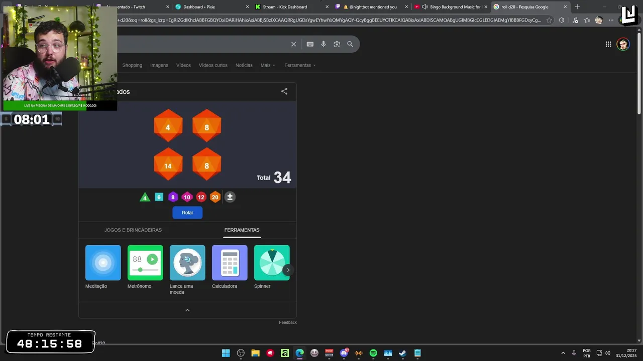643x361 pixels.
Task: Add a 12-sided die (red d12 icon)
Action: pyautogui.click(x=201, y=197)
